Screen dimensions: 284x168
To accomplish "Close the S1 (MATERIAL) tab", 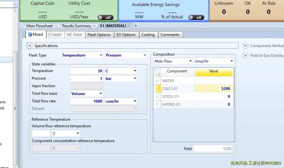I will click(129, 26).
